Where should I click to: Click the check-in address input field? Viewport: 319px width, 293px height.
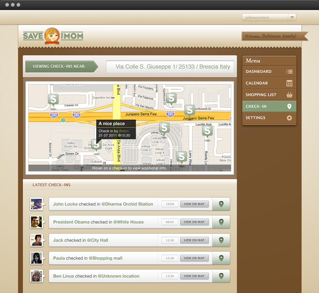pyautogui.click(x=170, y=66)
